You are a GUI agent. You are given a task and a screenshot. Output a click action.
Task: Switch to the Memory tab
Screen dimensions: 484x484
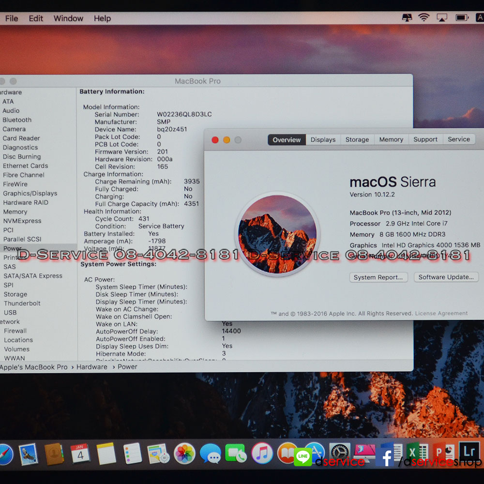[391, 139]
